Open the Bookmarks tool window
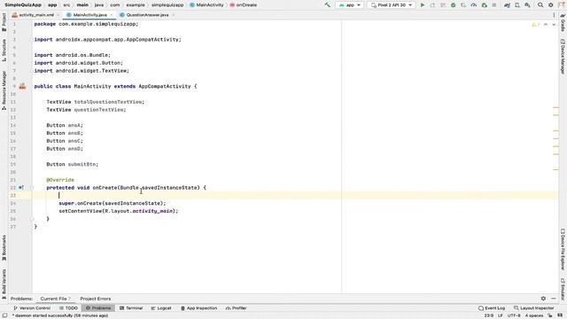The height and width of the screenshot is (319, 567). (x=4, y=248)
